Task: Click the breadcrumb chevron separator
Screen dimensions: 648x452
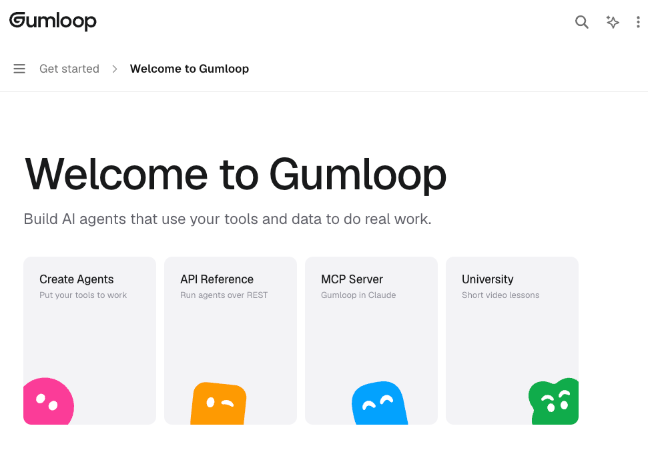Action: click(115, 69)
